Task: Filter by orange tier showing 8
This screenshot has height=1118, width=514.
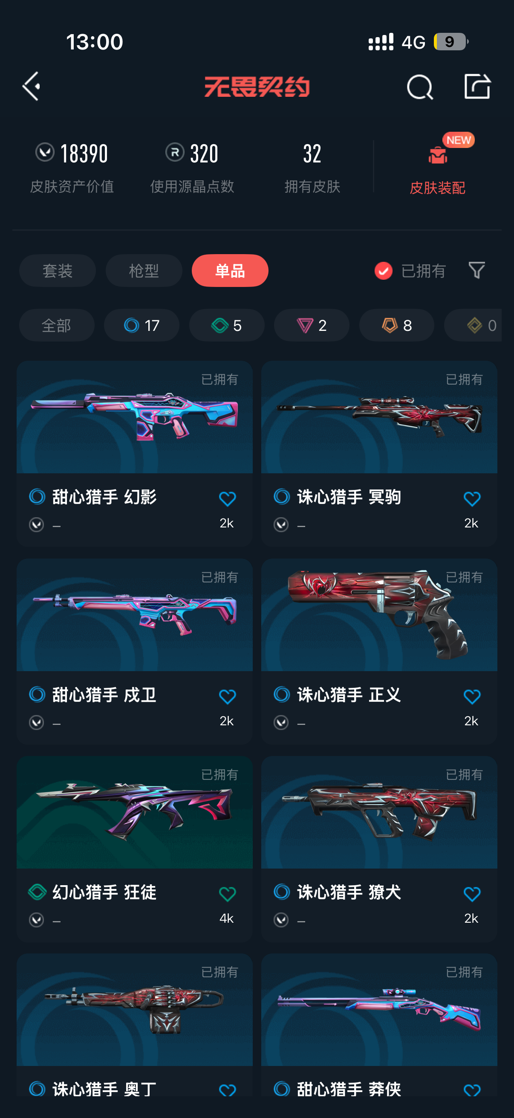Action: pyautogui.click(x=396, y=325)
